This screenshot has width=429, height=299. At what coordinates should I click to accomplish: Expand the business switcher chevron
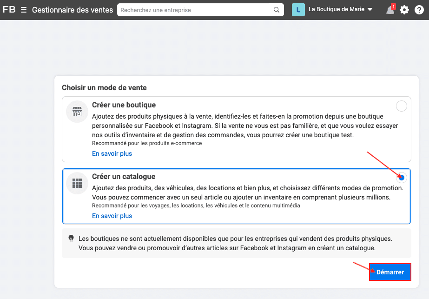tap(370, 8)
